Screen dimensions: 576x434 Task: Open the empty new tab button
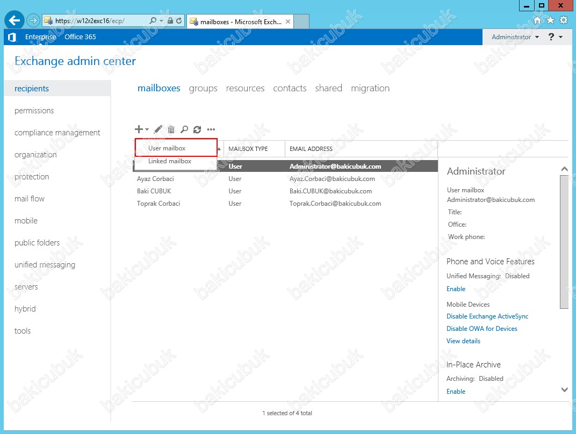(x=301, y=21)
